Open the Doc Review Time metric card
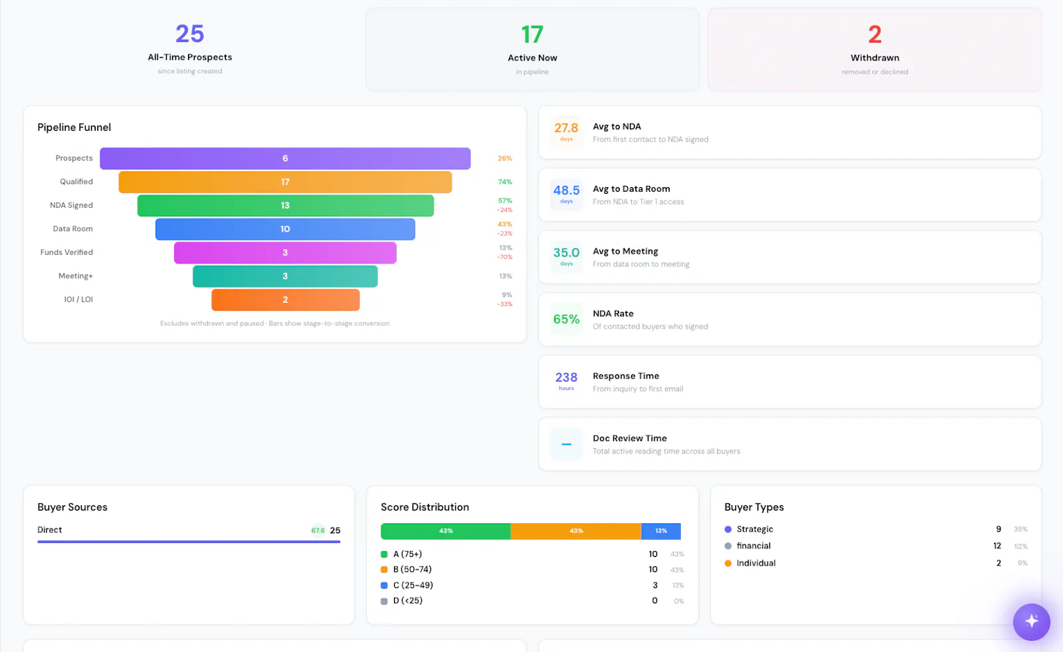This screenshot has height=652, width=1063. pyautogui.click(x=790, y=445)
